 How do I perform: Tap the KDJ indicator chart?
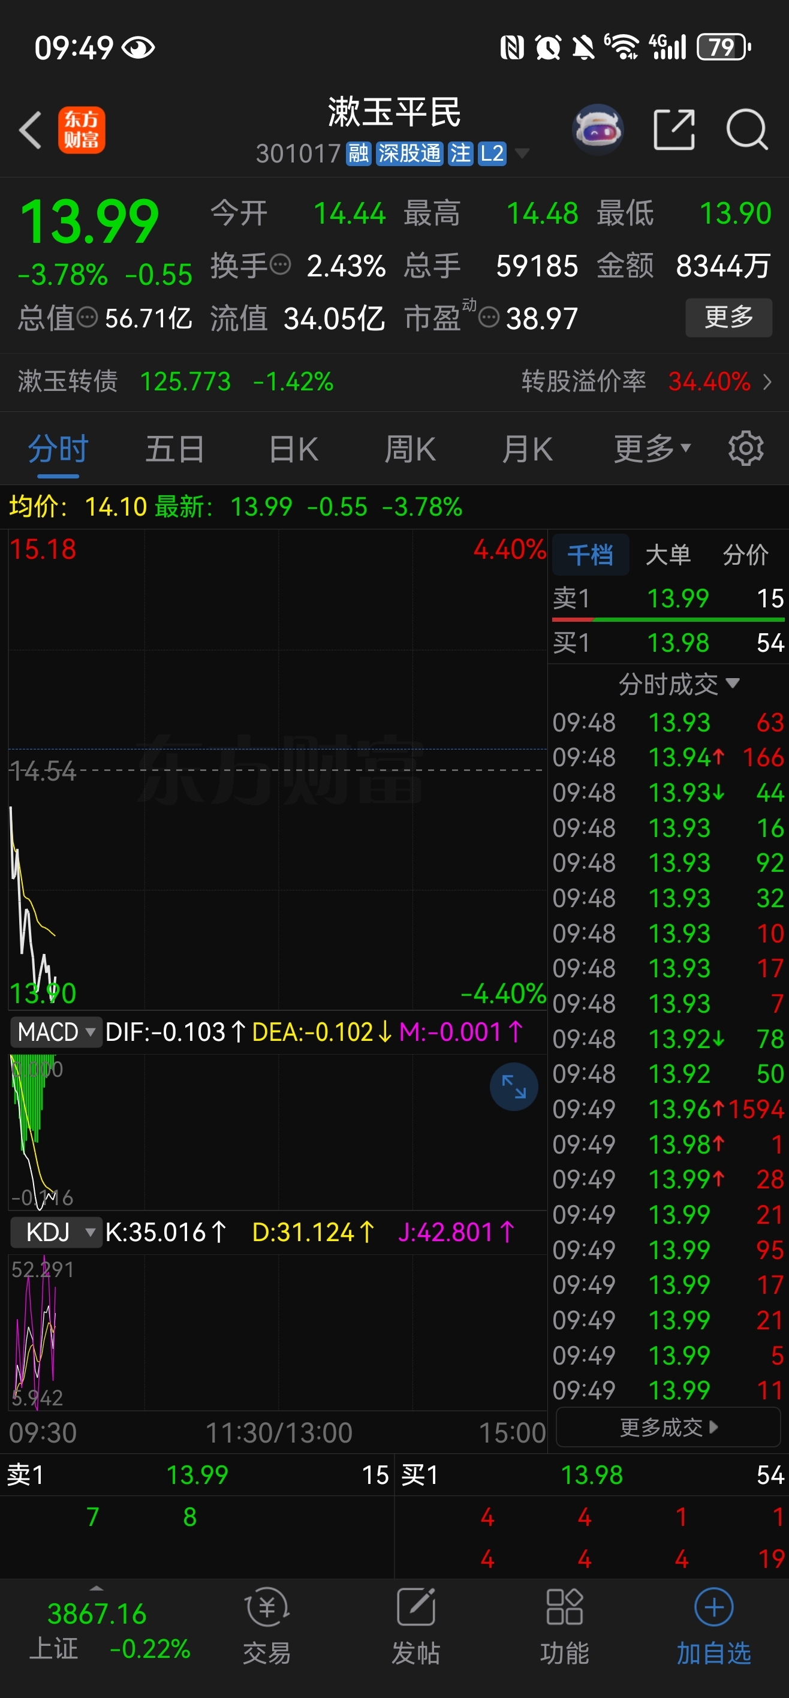tap(278, 1332)
